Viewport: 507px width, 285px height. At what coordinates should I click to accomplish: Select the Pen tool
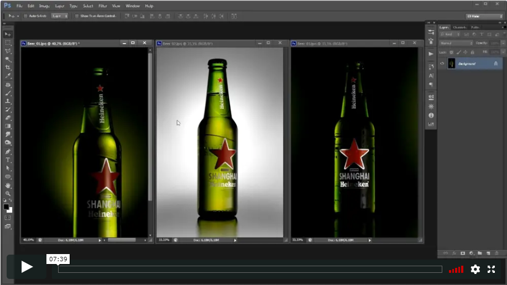[8, 152]
